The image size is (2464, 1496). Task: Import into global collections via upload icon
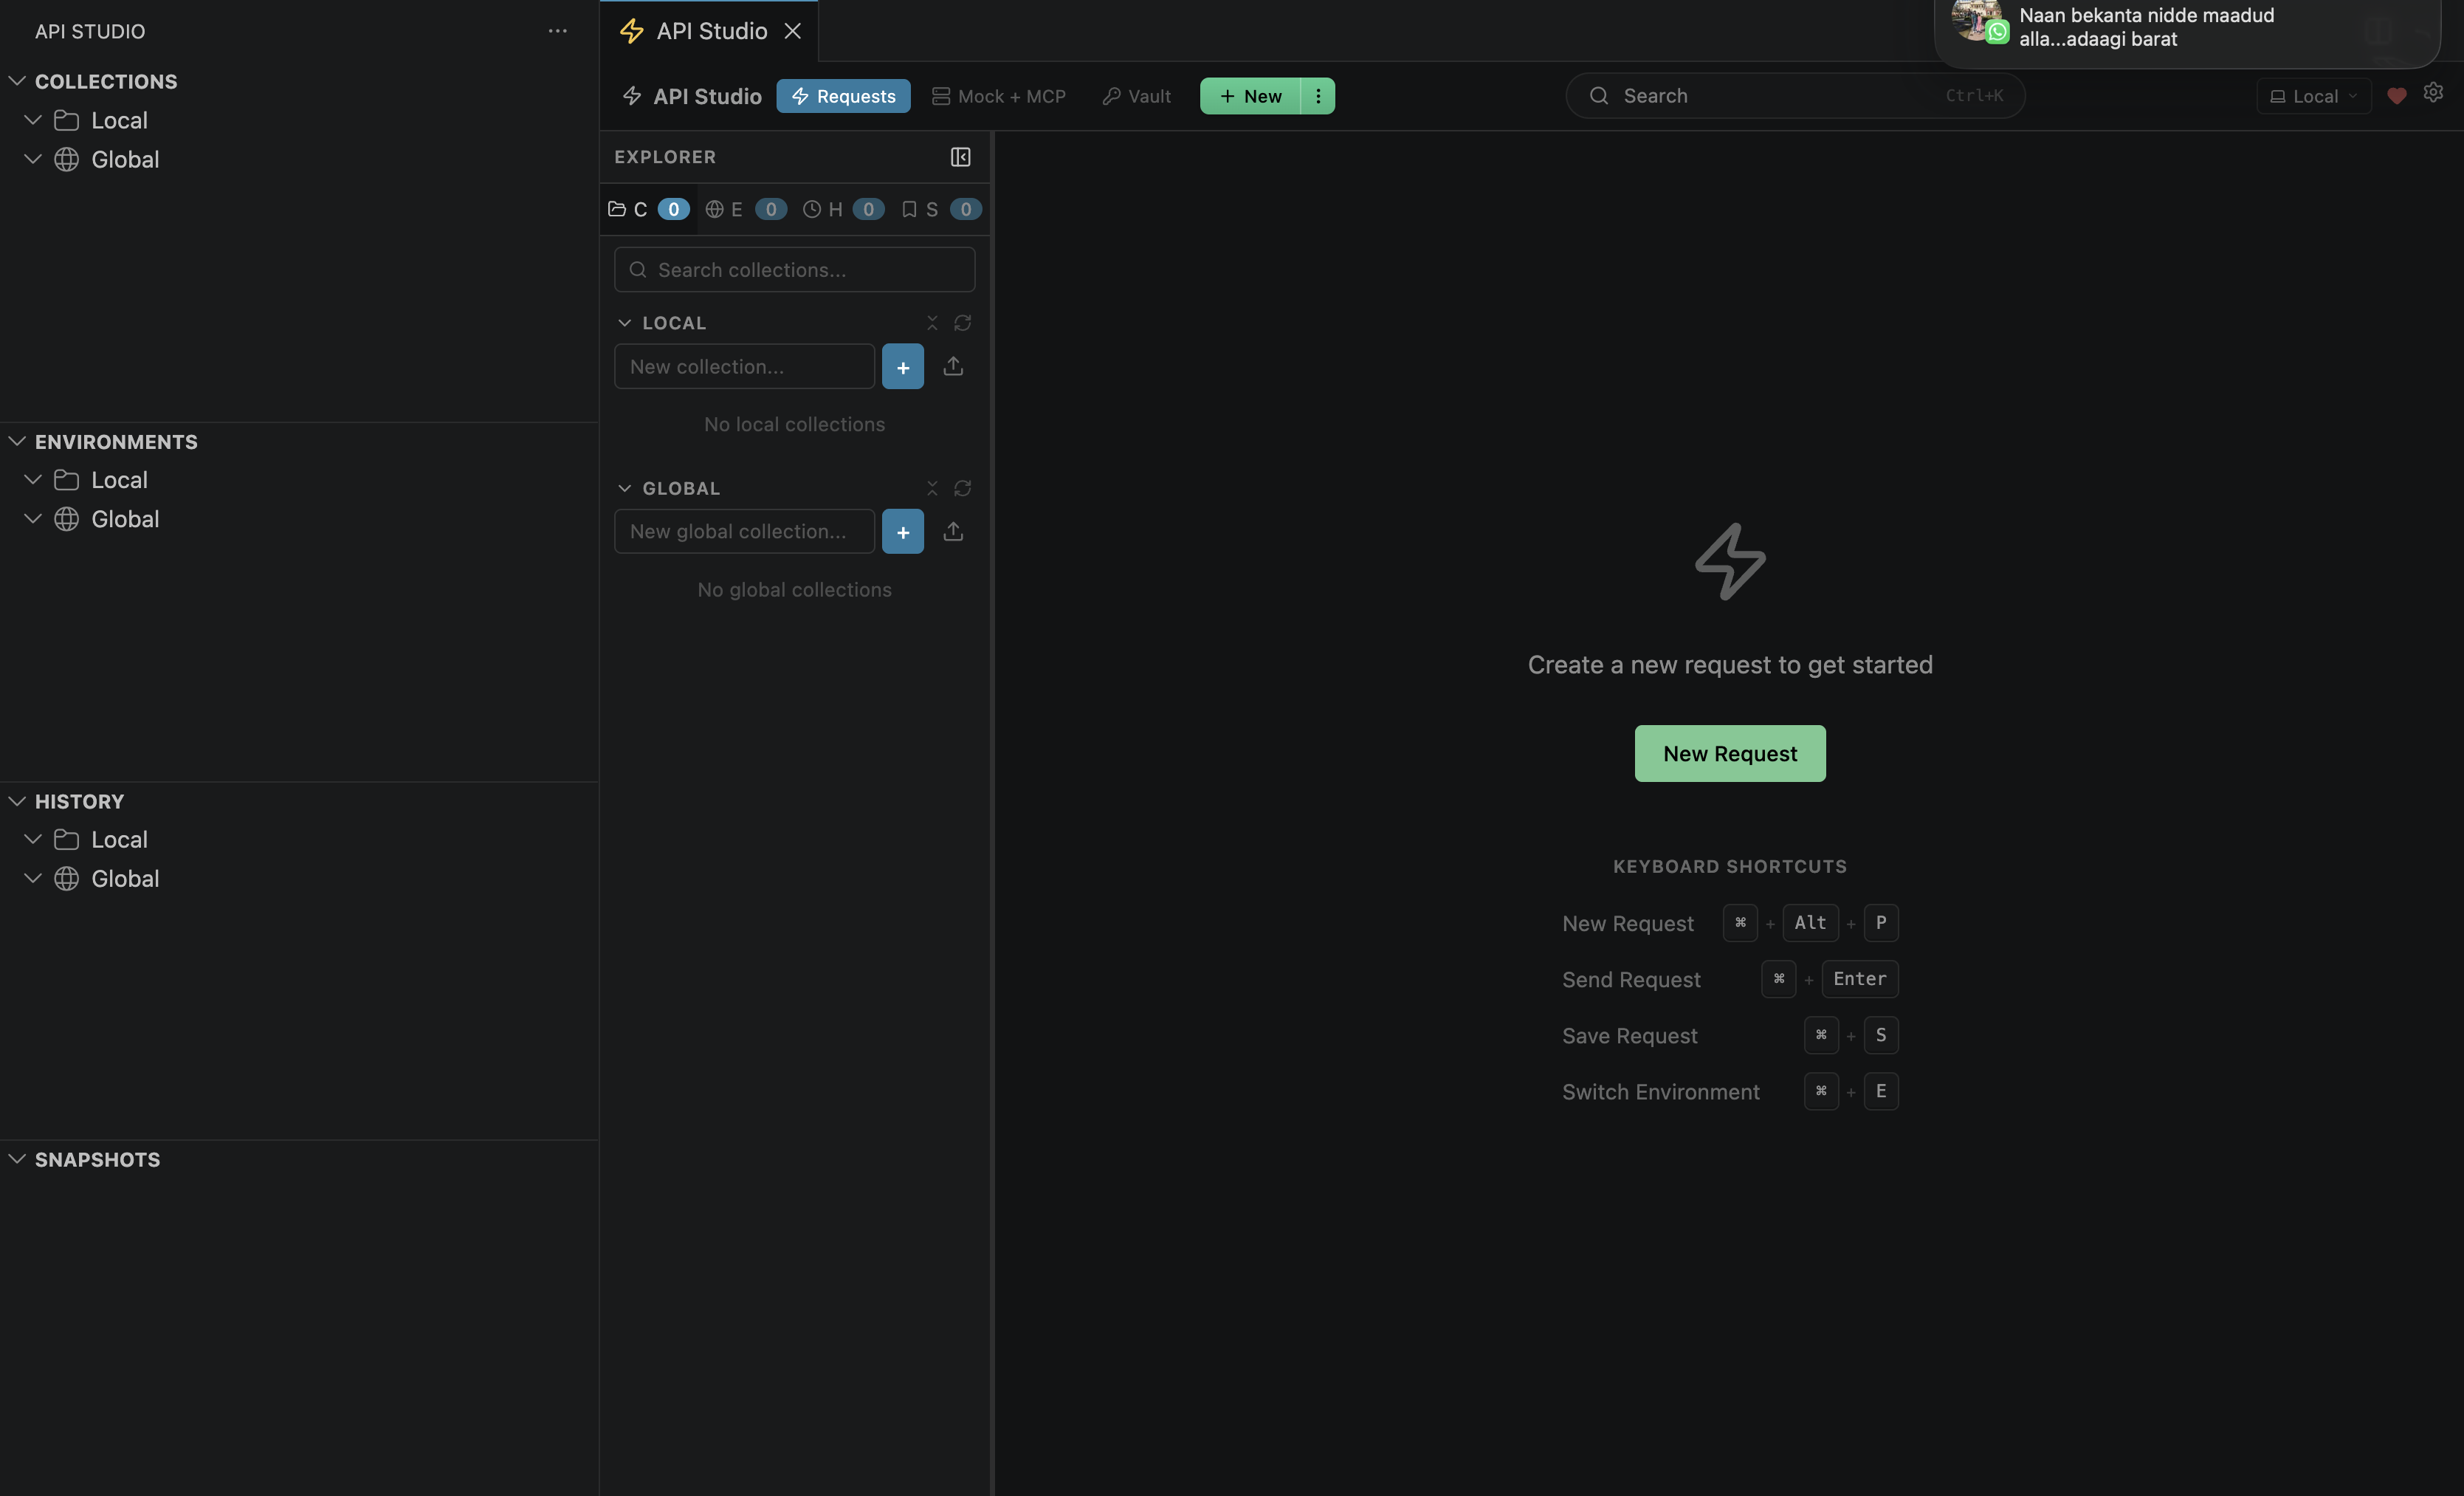(x=953, y=531)
